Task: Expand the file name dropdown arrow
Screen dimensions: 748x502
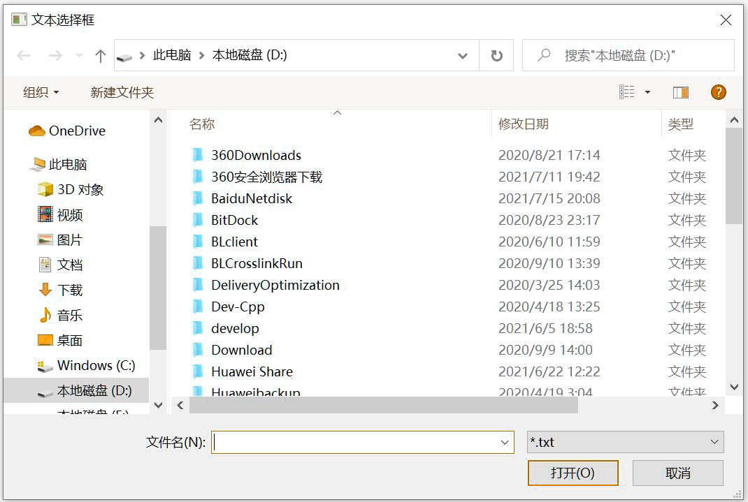Action: tap(505, 443)
